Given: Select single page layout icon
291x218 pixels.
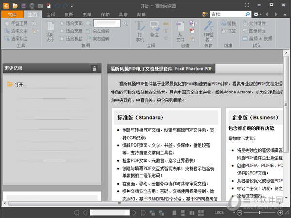Looking at the screenshot, I should pos(174,213).
